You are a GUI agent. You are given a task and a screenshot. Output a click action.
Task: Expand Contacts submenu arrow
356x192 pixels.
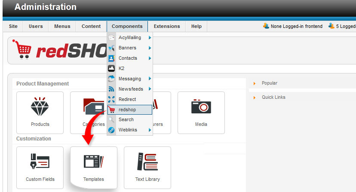click(150, 58)
